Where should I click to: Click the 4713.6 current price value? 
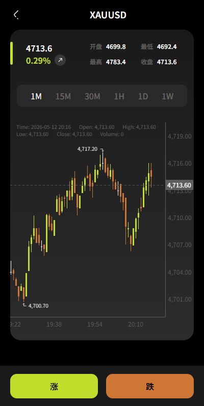coord(39,48)
